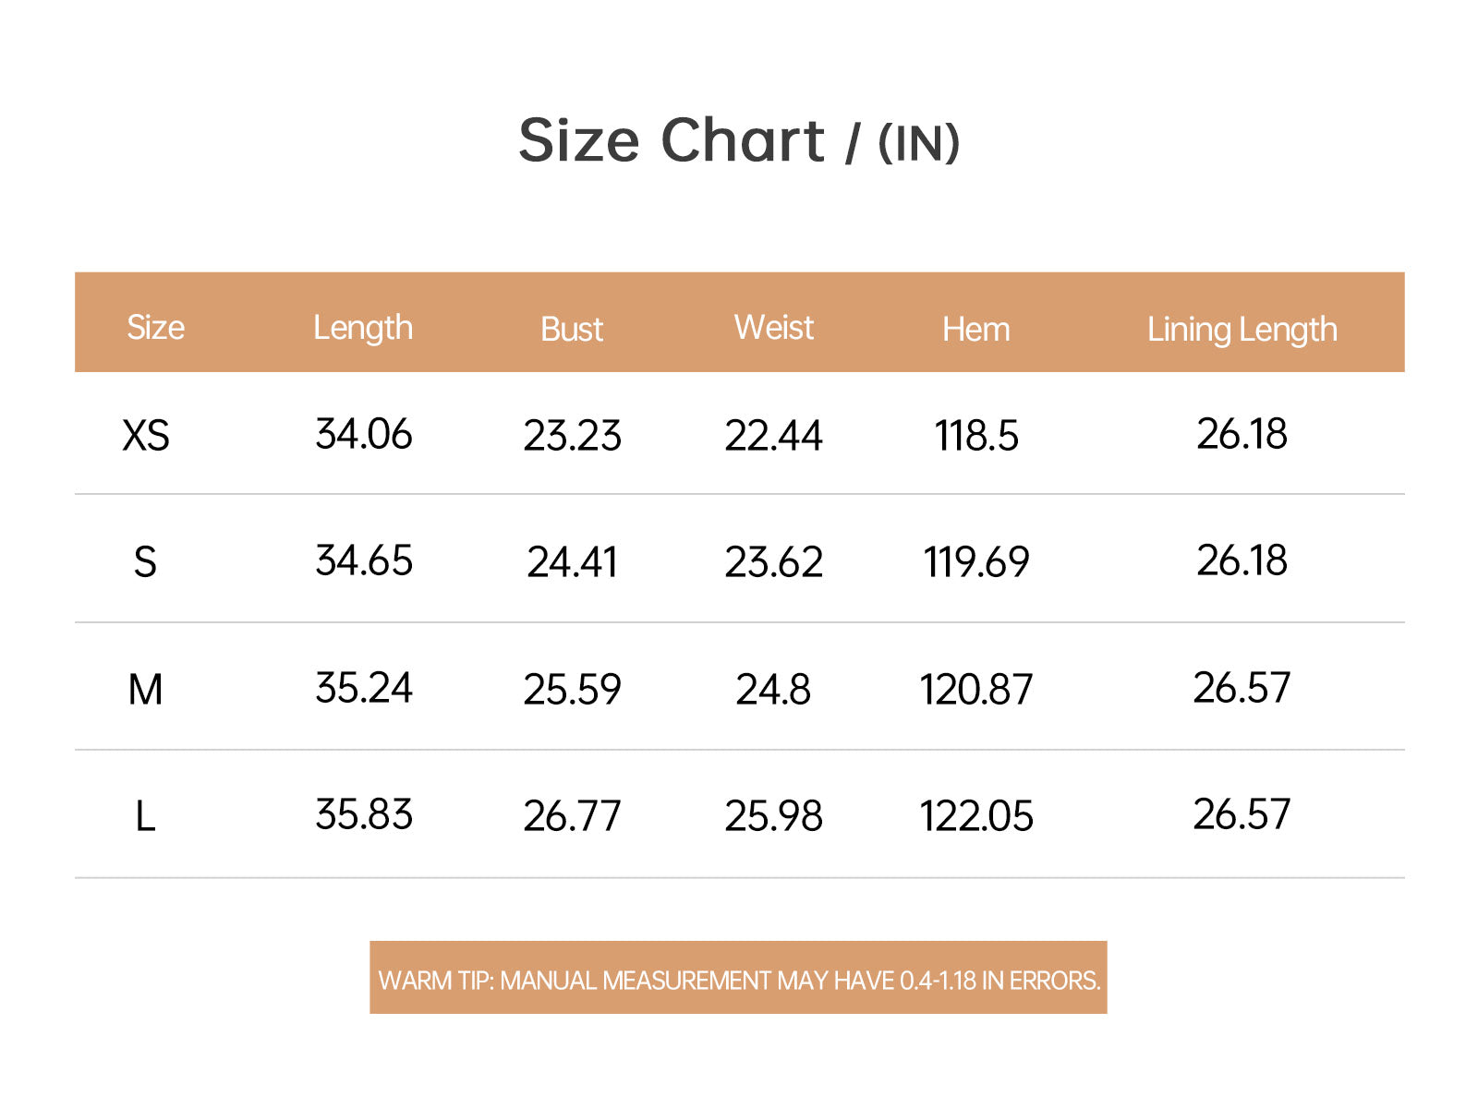Screen dimensions: 1478x1108
Task: Click the warm tip measurement banner
Action: pyautogui.click(x=739, y=978)
